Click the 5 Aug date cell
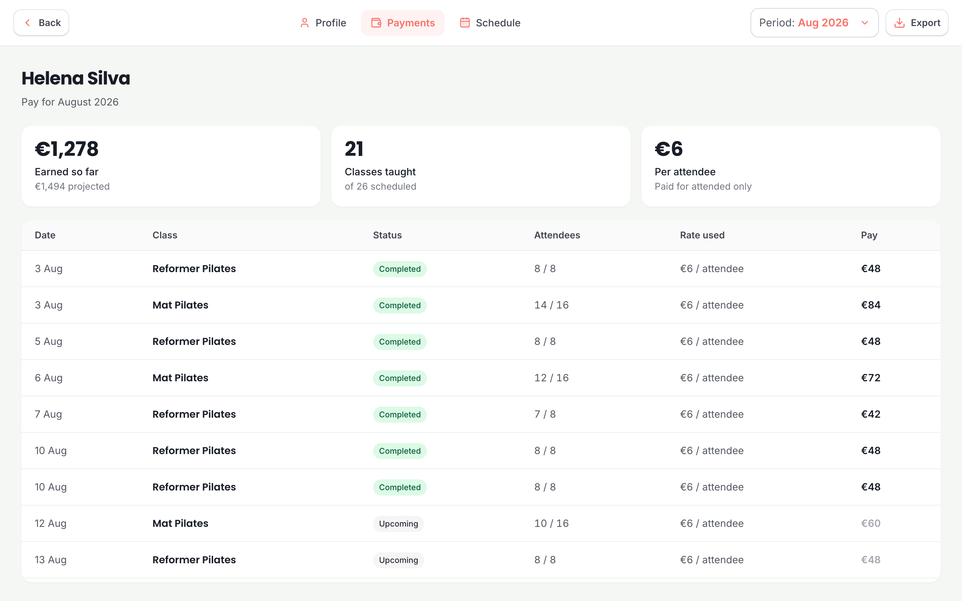The height and width of the screenshot is (601, 962). click(48, 342)
